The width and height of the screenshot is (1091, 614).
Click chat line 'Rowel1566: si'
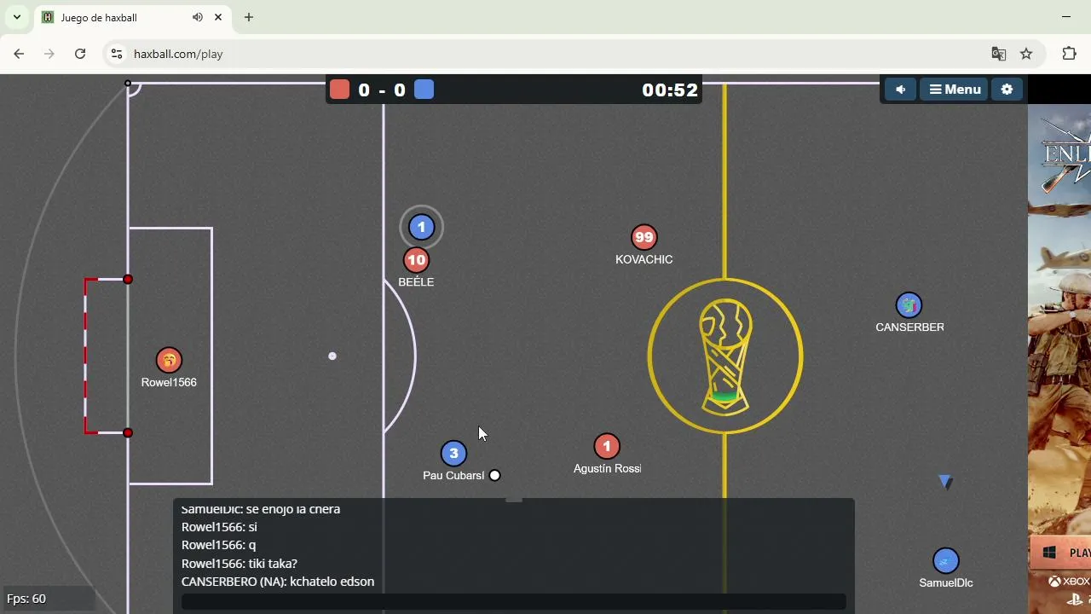coord(219,527)
